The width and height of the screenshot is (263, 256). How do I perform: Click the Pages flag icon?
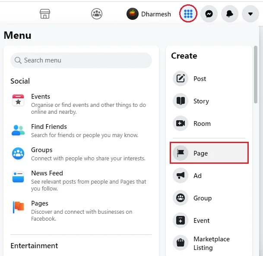point(18,207)
